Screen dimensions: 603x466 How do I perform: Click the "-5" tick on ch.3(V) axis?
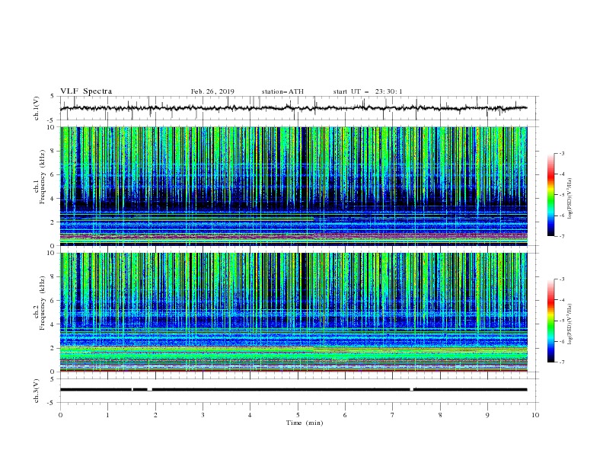coord(52,403)
